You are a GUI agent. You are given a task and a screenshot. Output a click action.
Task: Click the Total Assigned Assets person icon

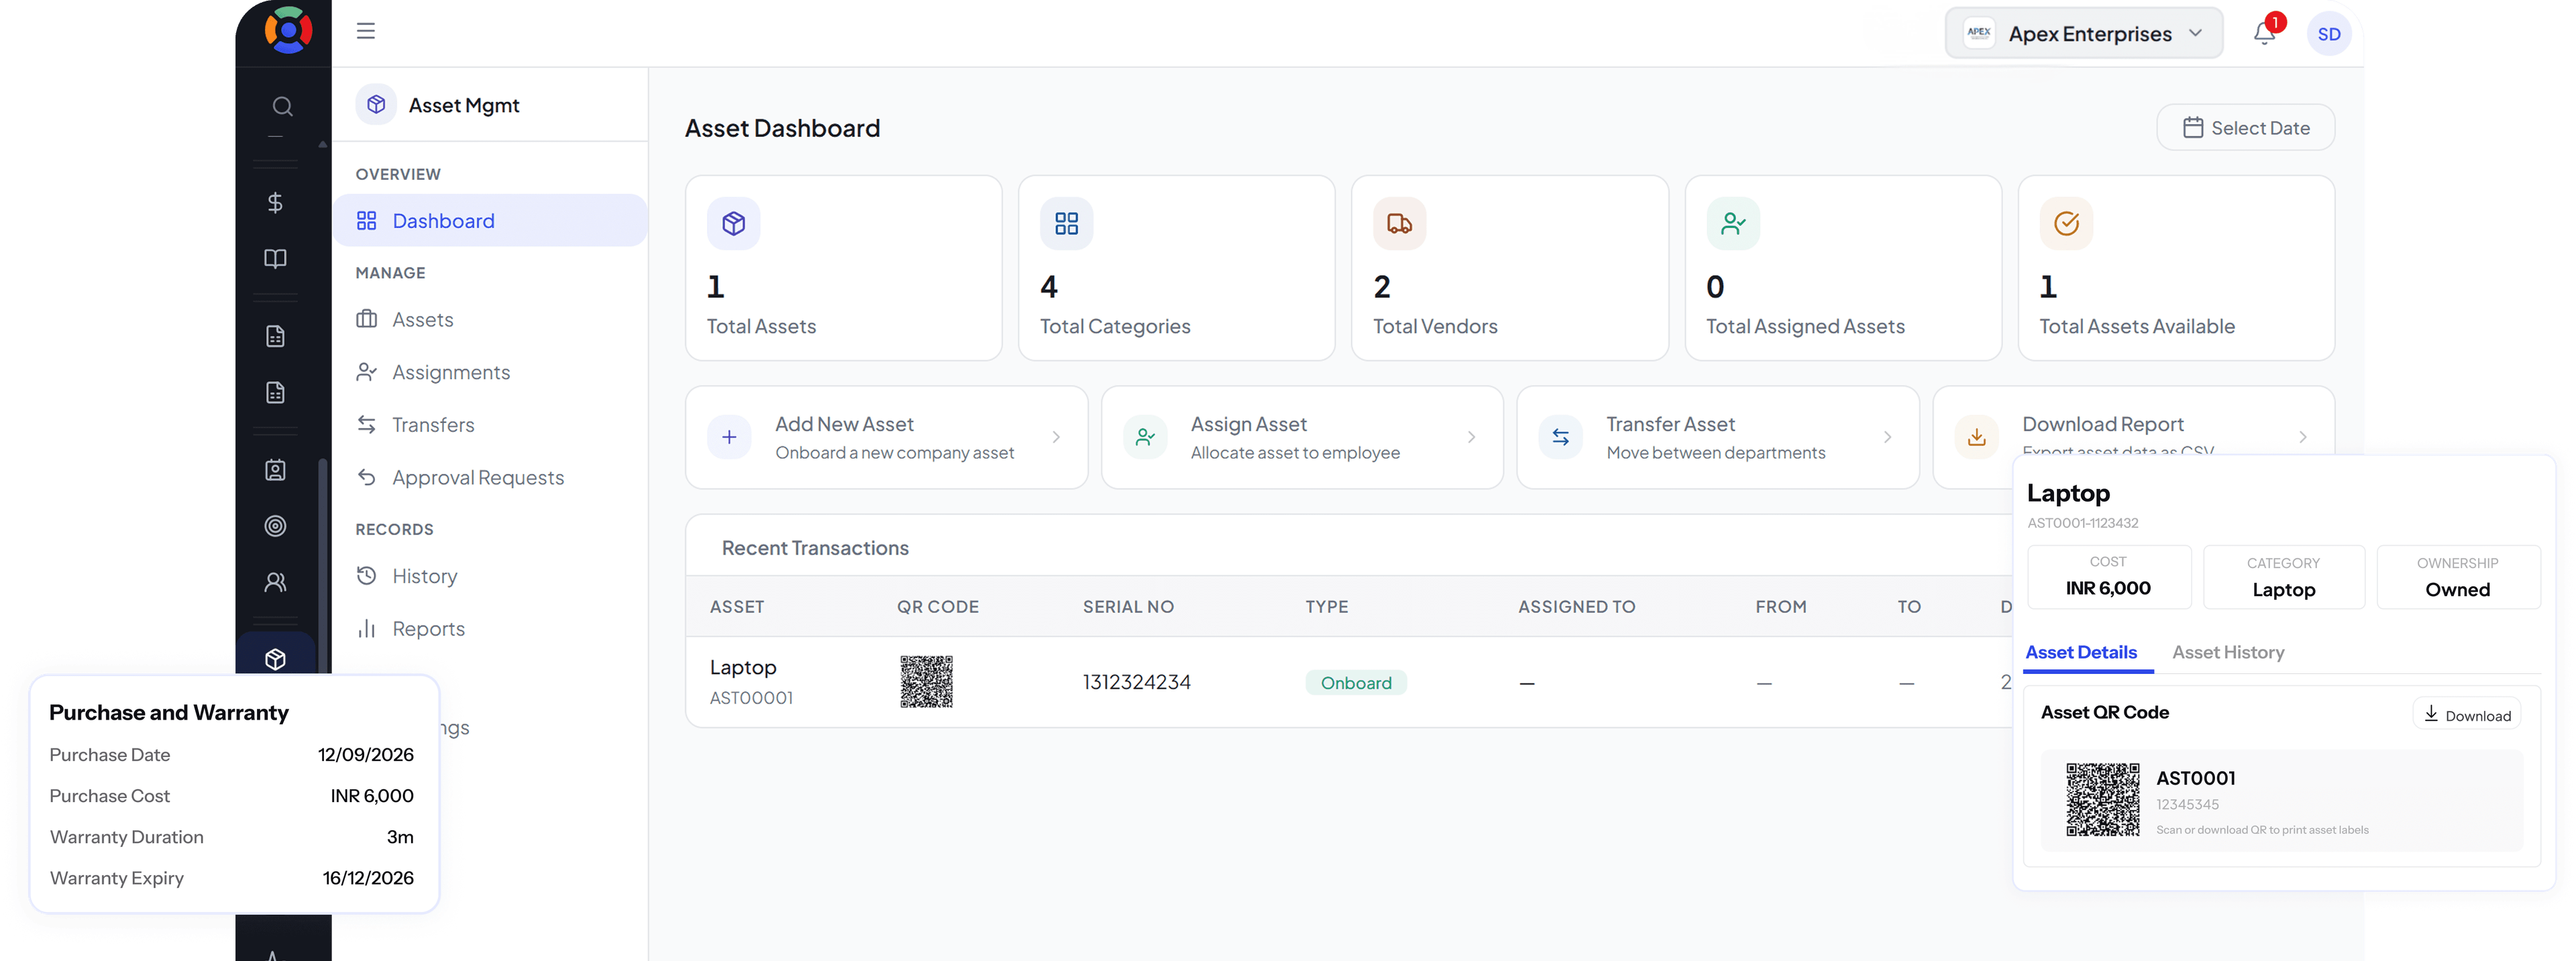[1733, 223]
